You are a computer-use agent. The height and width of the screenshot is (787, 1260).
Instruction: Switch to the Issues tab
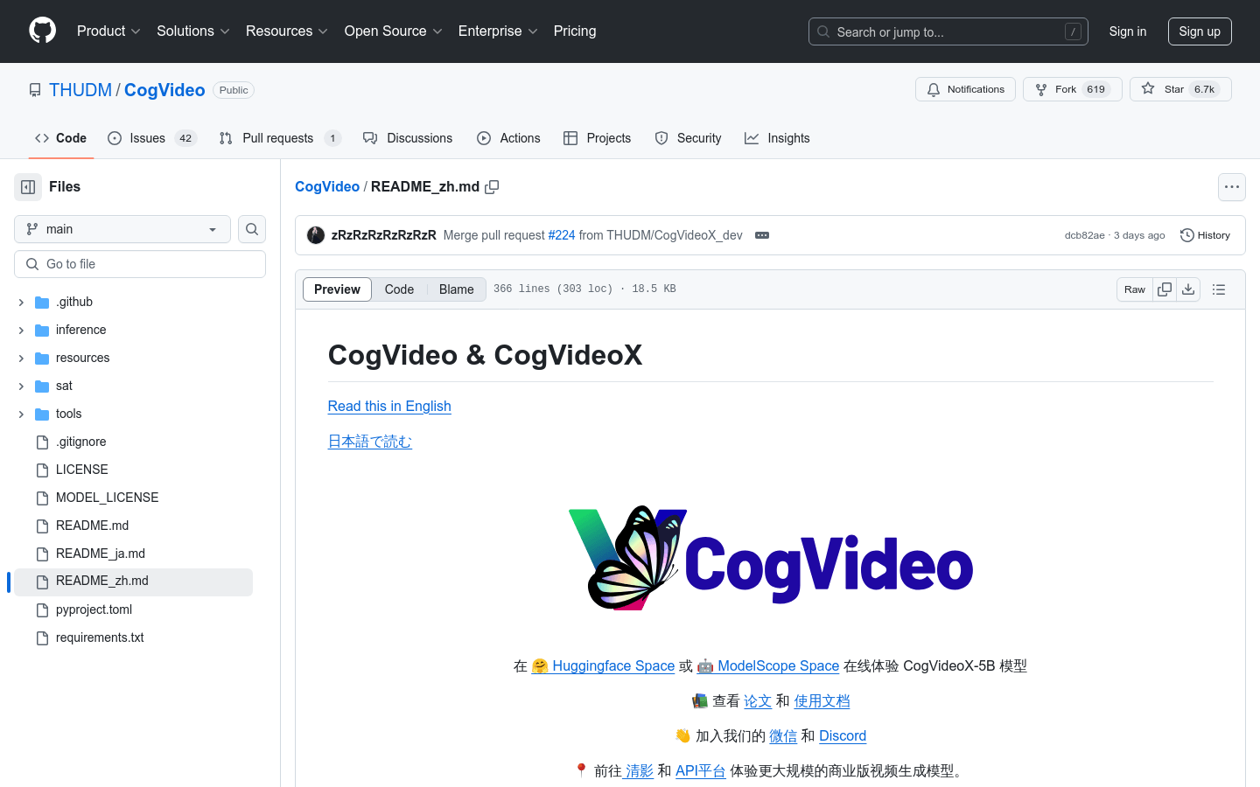click(x=152, y=138)
